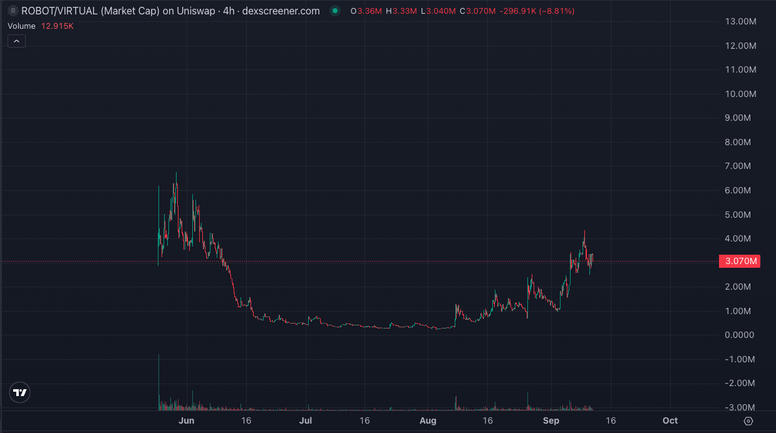Click the −3.00M price axis label
Image resolution: width=776 pixels, height=433 pixels.
741,407
